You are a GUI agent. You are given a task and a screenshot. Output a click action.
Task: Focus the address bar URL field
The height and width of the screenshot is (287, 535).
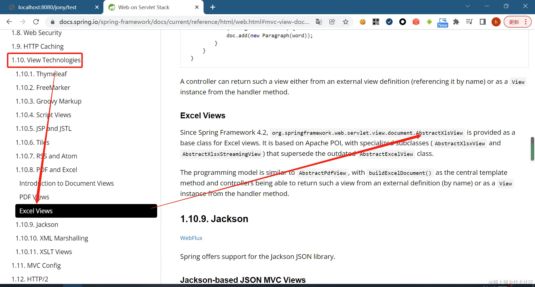pos(184,22)
